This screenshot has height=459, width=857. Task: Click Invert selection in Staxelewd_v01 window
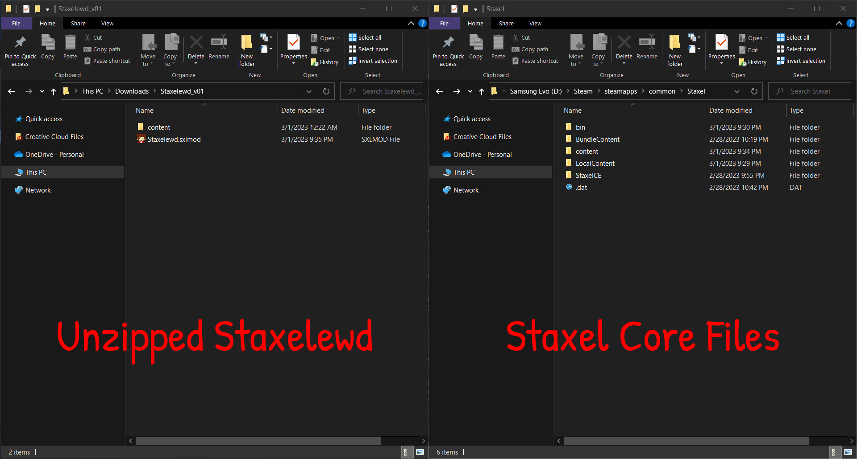[373, 61]
